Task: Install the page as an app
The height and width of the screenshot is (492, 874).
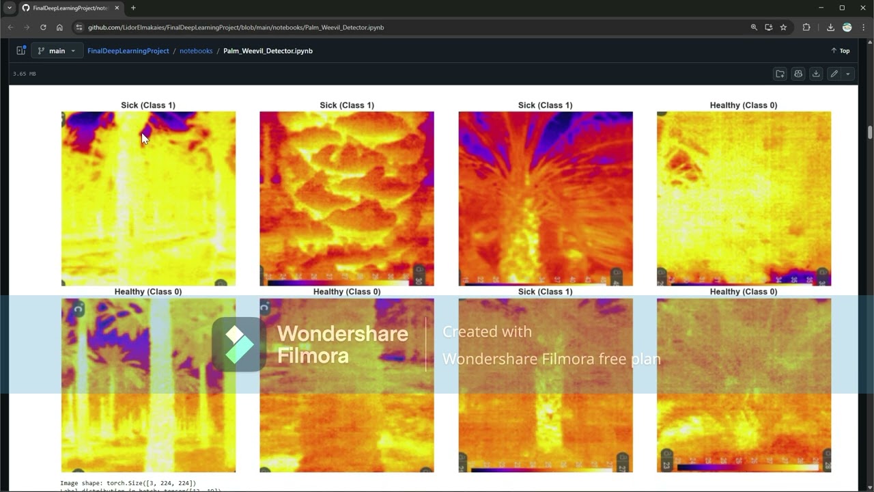Action: (x=769, y=27)
